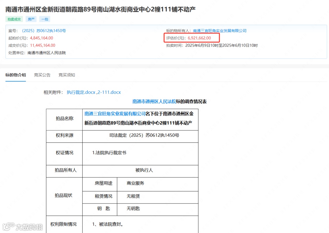Click the 房产 tag
The width and height of the screenshot is (329, 233).
click(31, 19)
